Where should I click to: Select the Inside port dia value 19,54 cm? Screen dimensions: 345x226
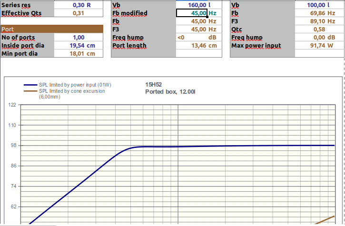tap(79, 46)
